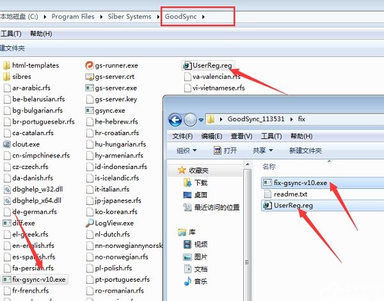Select ko-korean.rfs file
The height and width of the screenshot is (301, 384).
pos(112,212)
